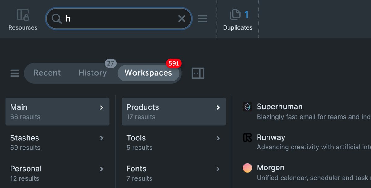Click the magnifier search icon
Viewport: 371px width, 188px height.
[57, 19]
